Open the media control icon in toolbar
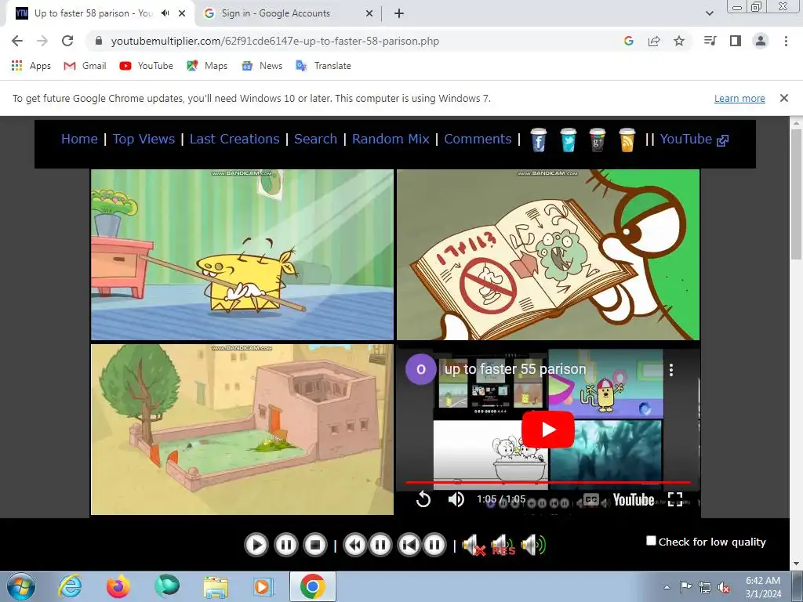This screenshot has height=602, width=803. tap(710, 41)
